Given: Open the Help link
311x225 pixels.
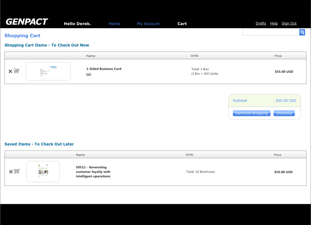Looking at the screenshot, I should [274, 23].
